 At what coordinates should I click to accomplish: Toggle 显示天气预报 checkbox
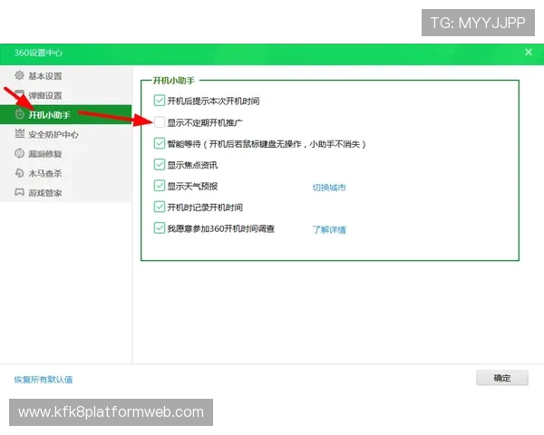160,186
